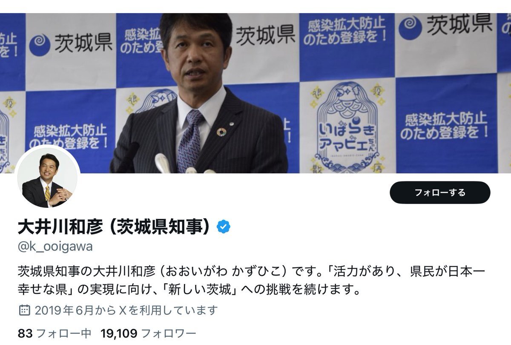
Task: Open the circular profile avatar photo
Action: 48,177
